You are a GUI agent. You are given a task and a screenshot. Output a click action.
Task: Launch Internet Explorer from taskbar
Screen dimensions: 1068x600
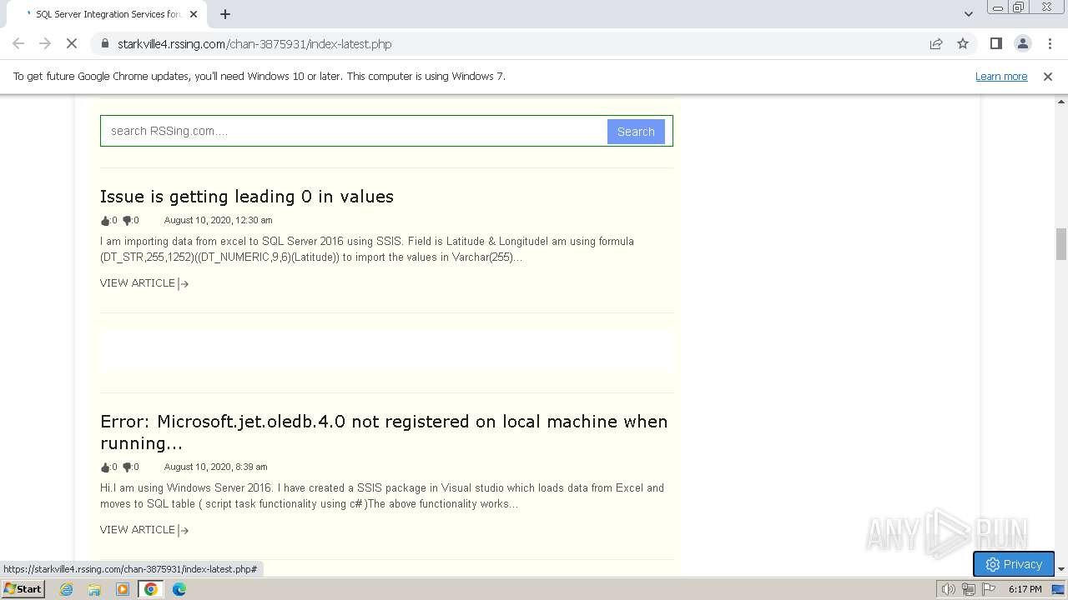point(66,589)
